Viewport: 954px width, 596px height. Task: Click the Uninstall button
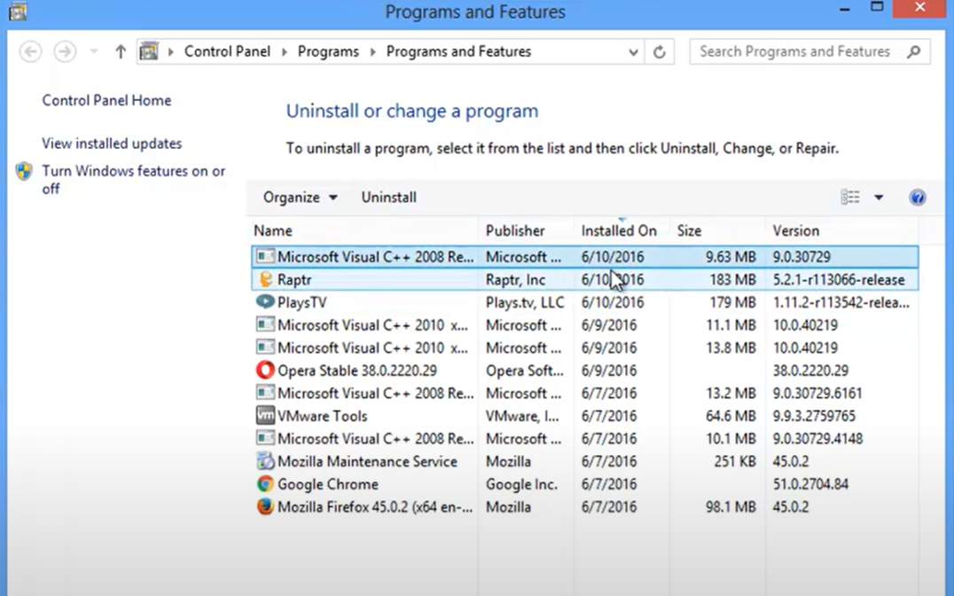[x=388, y=197]
